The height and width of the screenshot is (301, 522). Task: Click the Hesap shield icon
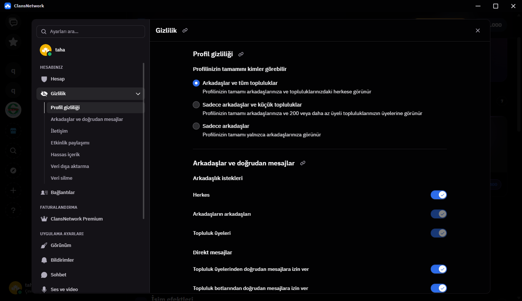pyautogui.click(x=44, y=79)
